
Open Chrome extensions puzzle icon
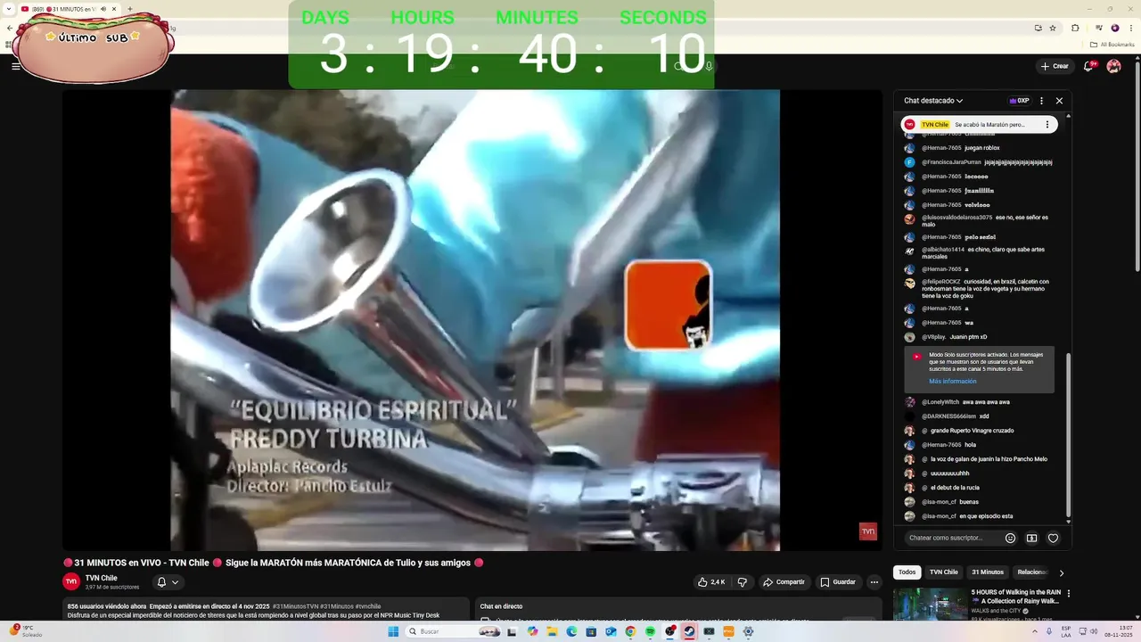[x=1075, y=29]
